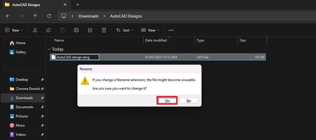Unpin Downloads using its pin icon
This screenshot has height=140, width=316.
tap(42, 98)
